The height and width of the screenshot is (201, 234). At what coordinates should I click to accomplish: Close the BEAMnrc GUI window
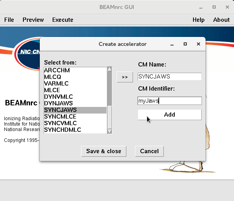(227, 7)
